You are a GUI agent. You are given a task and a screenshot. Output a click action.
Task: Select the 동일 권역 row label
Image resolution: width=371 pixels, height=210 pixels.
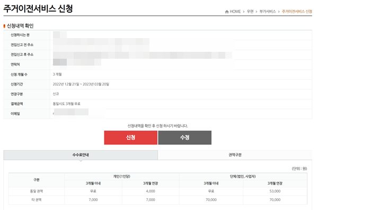37,191
